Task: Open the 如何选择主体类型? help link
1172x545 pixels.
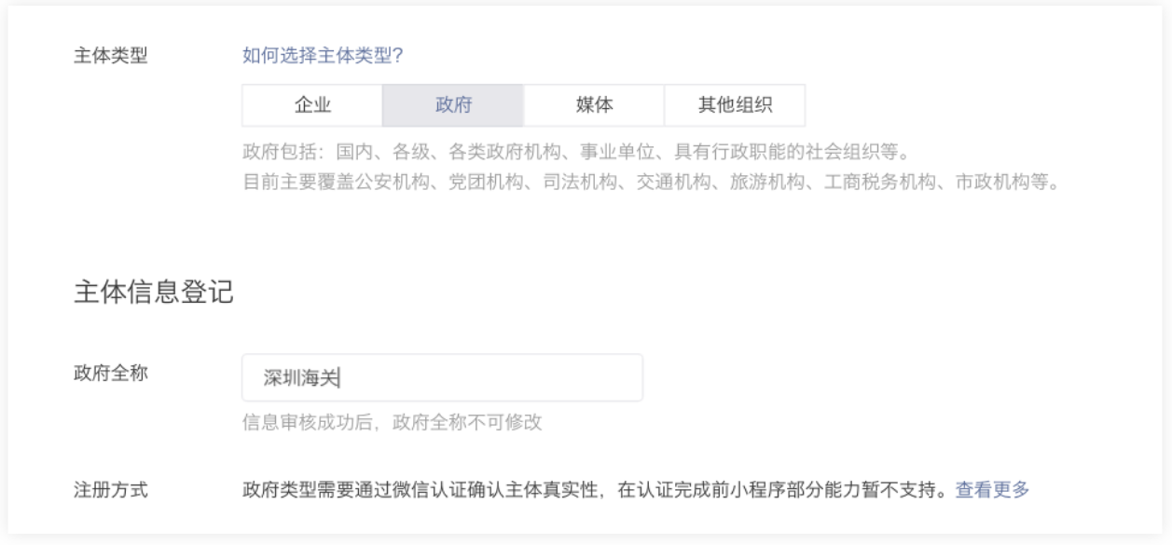Action: click(322, 57)
